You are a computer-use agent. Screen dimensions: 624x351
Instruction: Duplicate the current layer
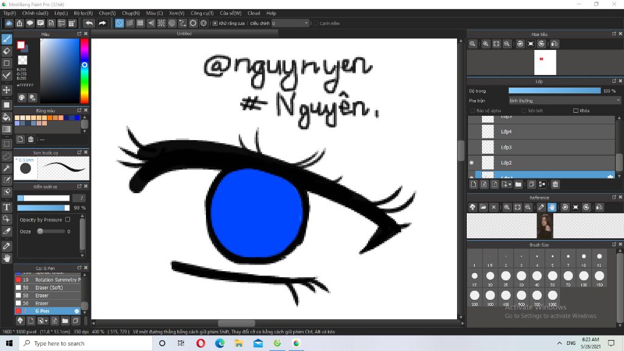pyautogui.click(x=531, y=184)
